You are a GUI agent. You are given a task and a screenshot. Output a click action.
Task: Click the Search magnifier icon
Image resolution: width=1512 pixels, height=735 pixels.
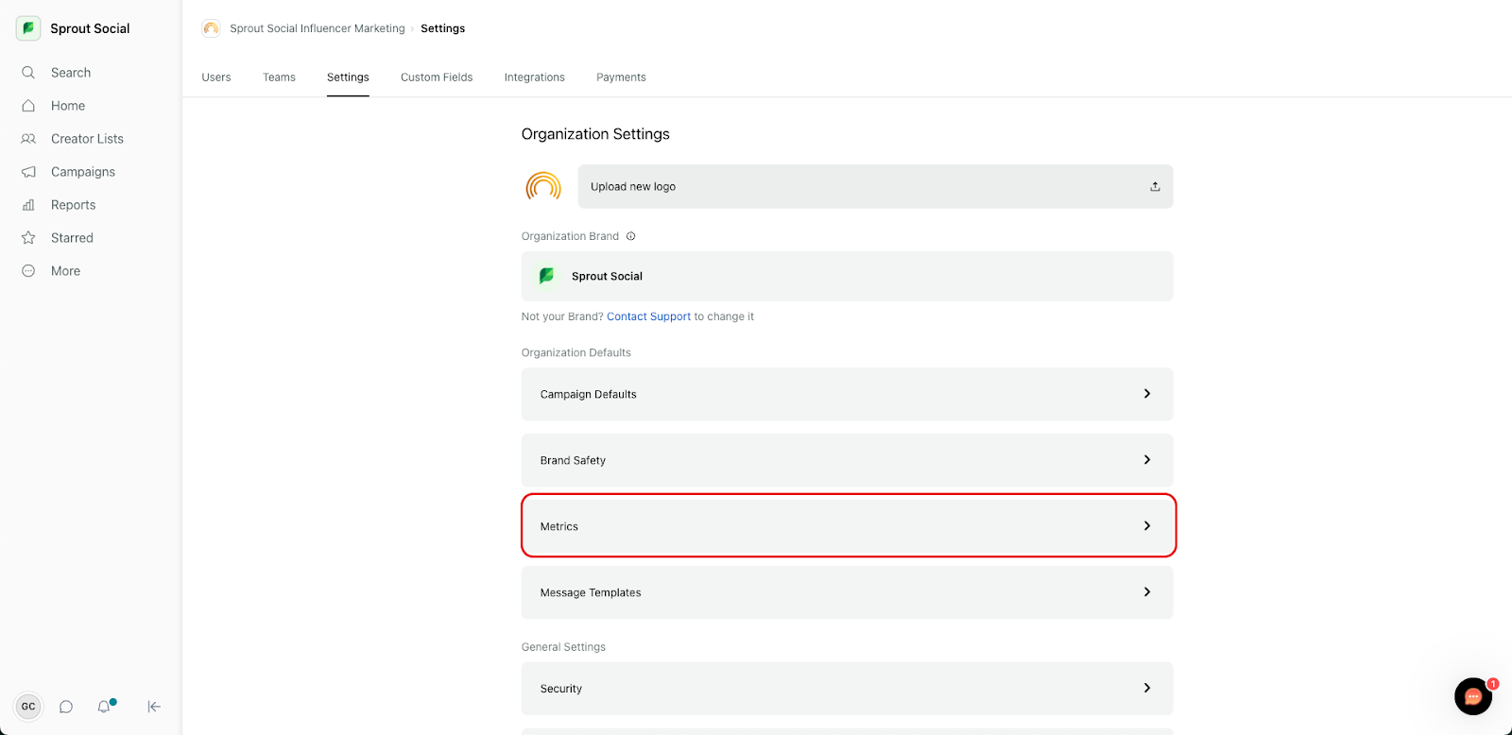pyautogui.click(x=28, y=73)
